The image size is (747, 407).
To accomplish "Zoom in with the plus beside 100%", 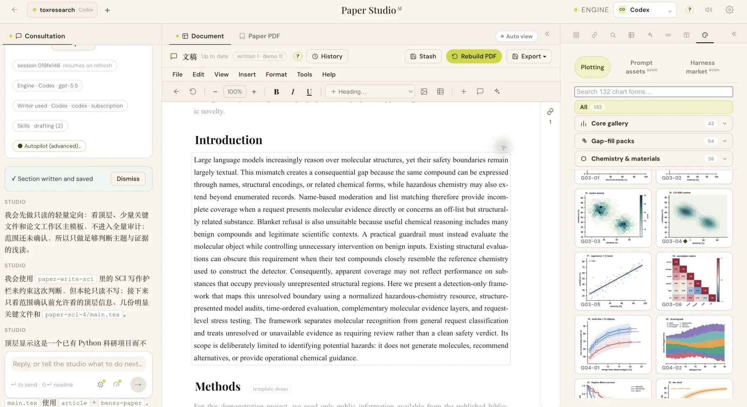I will tap(254, 92).
